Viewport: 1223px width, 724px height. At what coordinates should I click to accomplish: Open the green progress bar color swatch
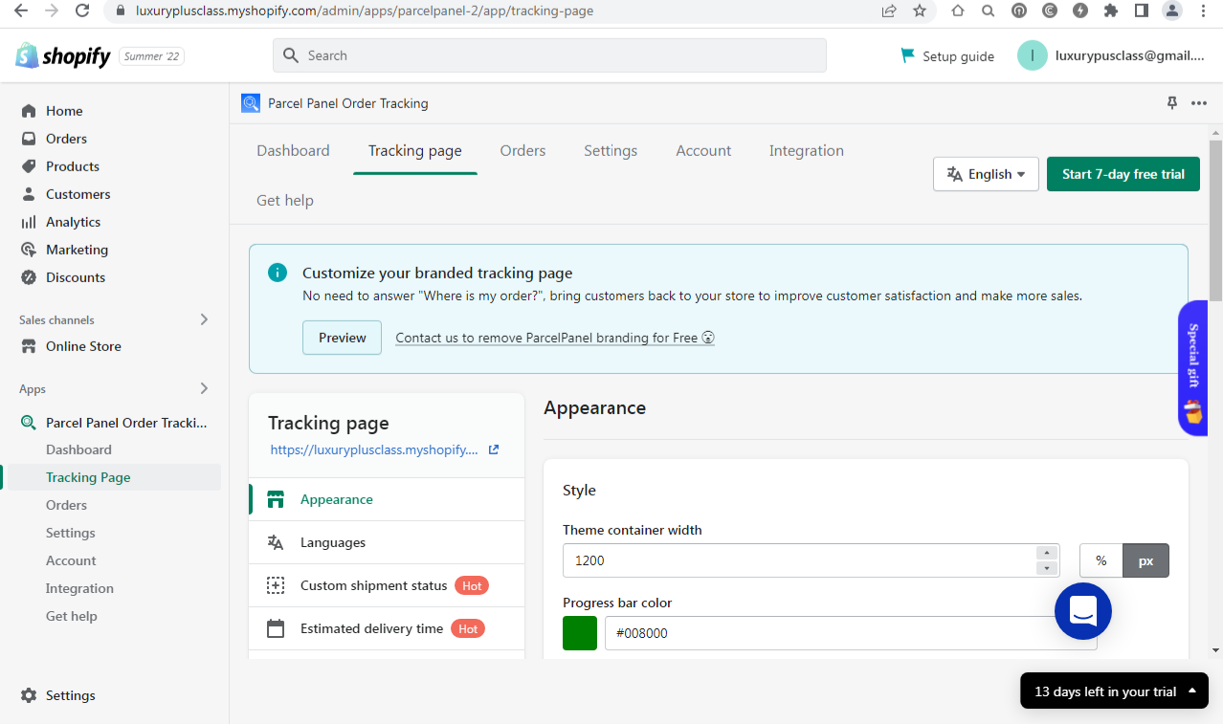[580, 633]
